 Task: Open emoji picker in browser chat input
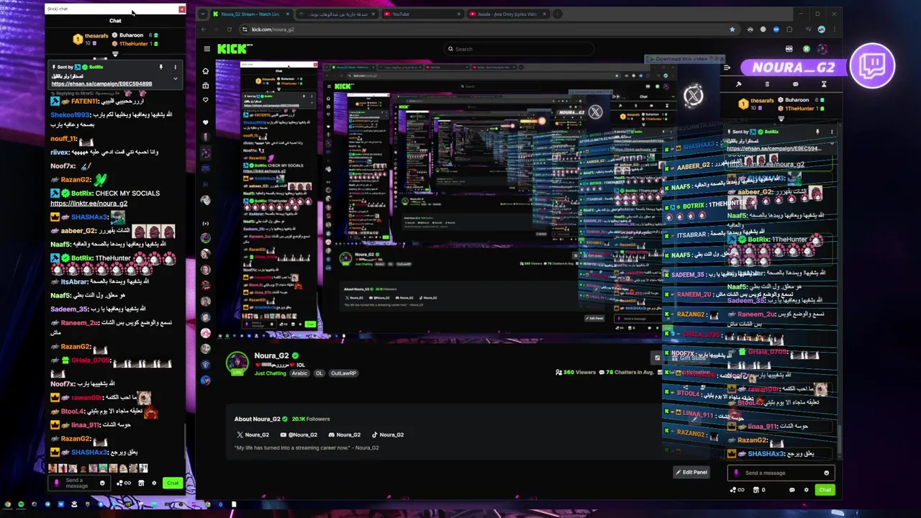pyautogui.click(x=826, y=473)
